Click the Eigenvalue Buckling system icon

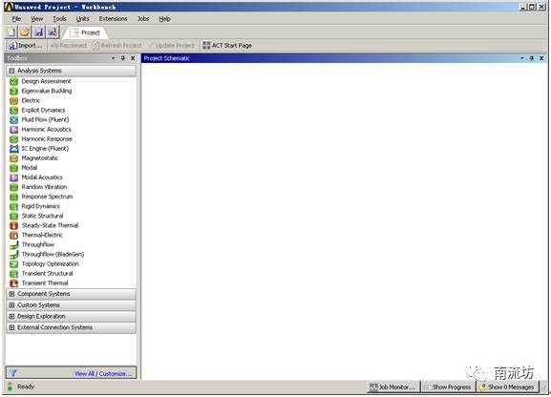[13, 91]
